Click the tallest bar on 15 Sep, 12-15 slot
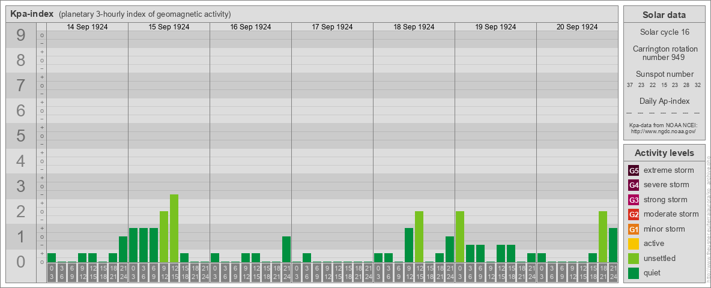Screen dimensions: 711x288 [174, 228]
